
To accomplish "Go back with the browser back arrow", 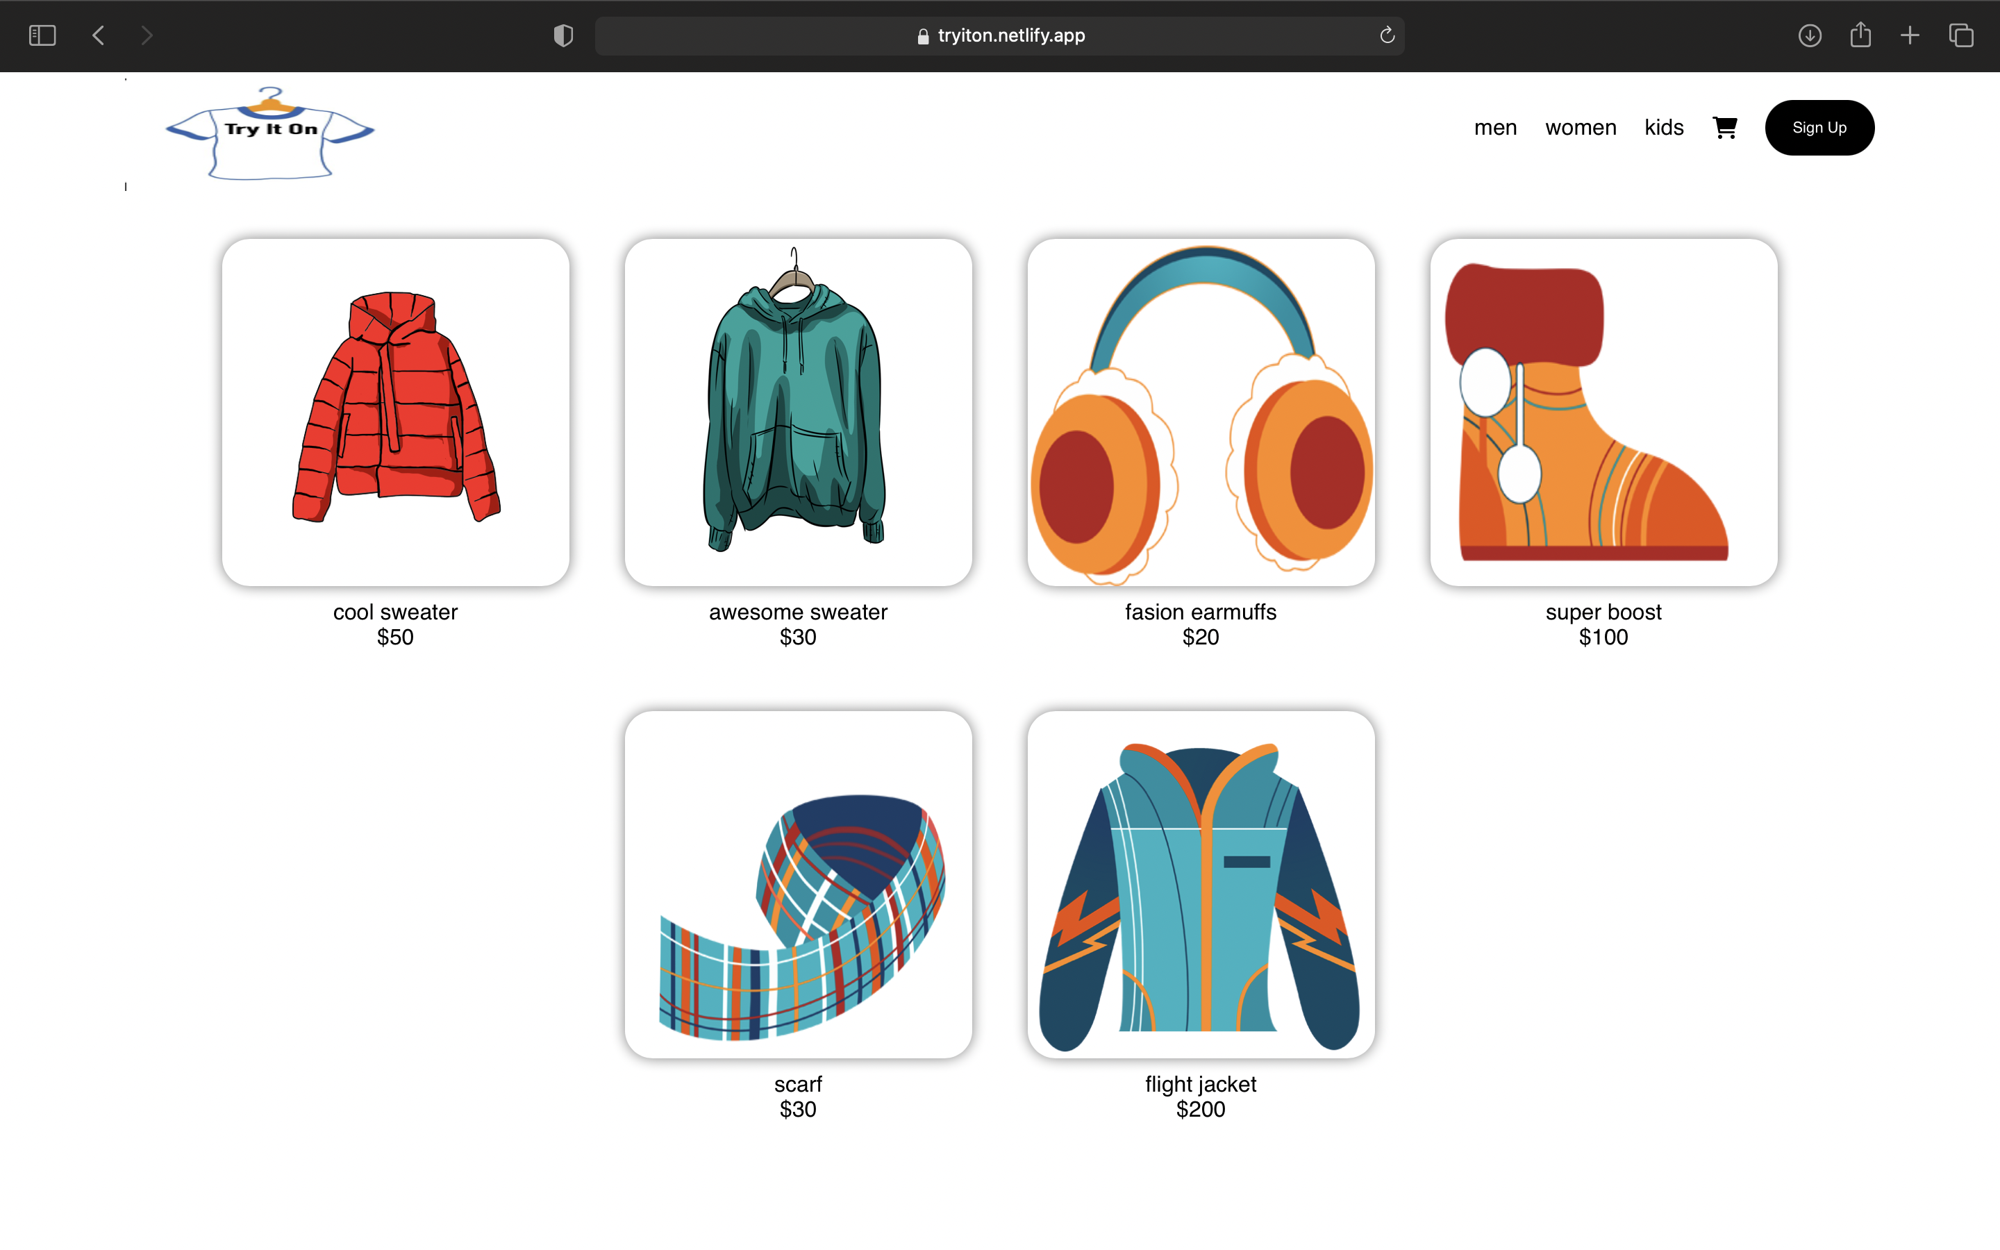I will [99, 35].
